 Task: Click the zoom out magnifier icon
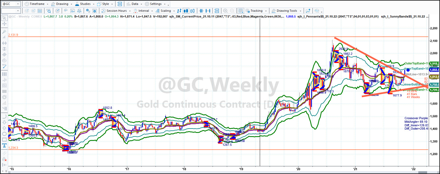click(x=232, y=11)
